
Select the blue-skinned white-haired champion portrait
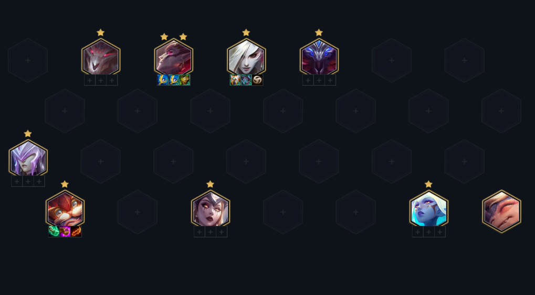click(x=429, y=209)
